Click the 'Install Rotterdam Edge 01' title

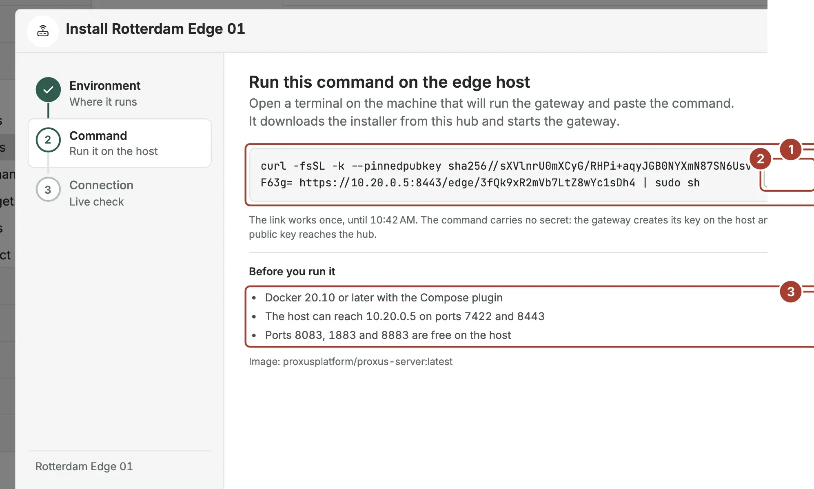[155, 29]
